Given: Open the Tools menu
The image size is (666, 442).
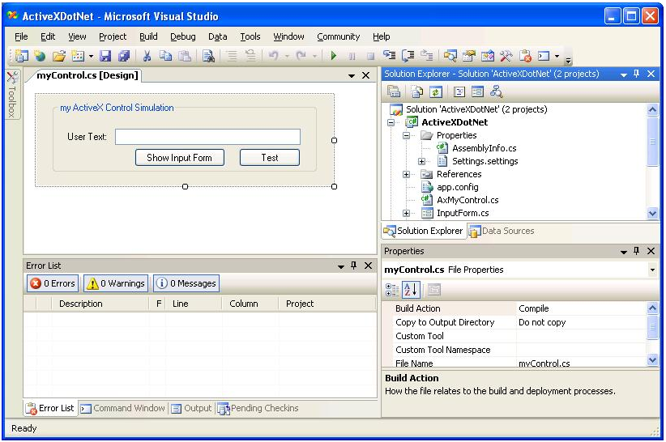Looking at the screenshot, I should tap(250, 37).
